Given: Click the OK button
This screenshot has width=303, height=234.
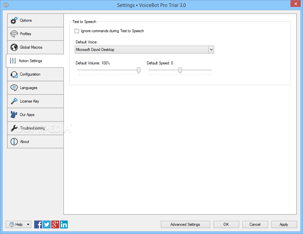Looking at the screenshot, I should tap(226, 224).
